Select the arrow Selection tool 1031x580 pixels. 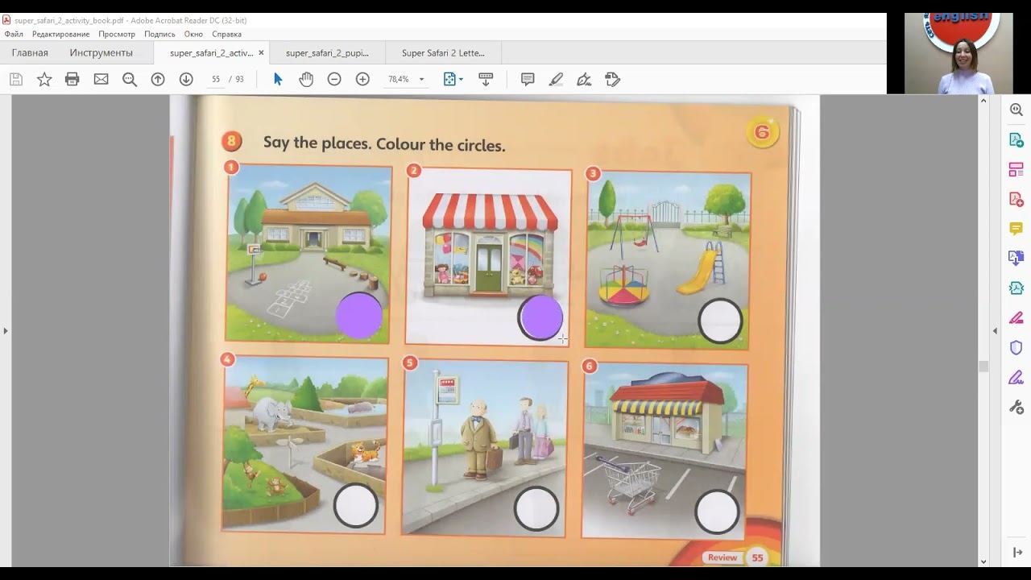[x=278, y=79]
